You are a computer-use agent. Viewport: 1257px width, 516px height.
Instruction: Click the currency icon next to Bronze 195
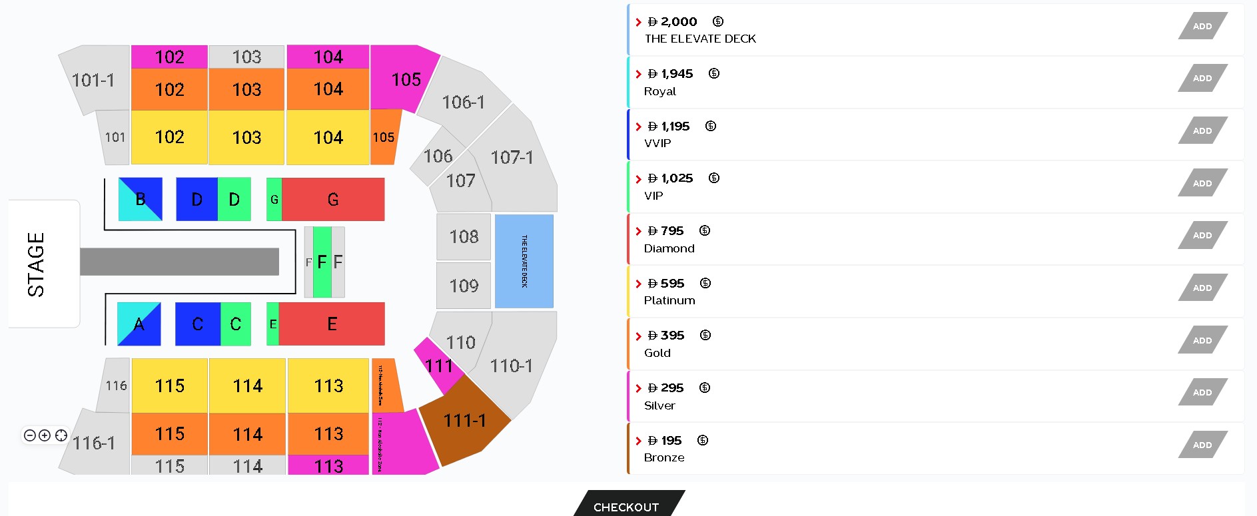(x=703, y=440)
